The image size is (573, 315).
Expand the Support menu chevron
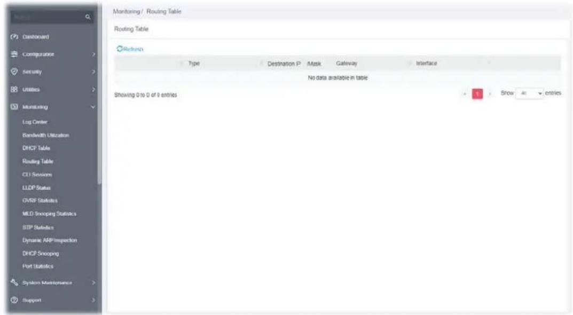[x=93, y=300]
